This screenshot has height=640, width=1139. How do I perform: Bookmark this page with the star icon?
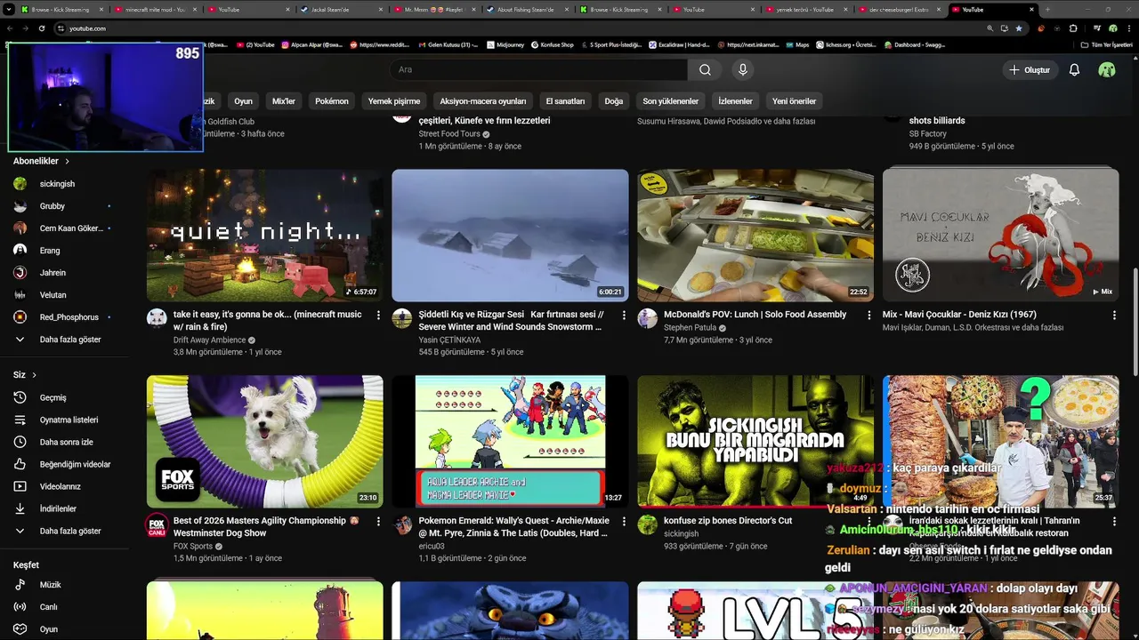[1019, 28]
